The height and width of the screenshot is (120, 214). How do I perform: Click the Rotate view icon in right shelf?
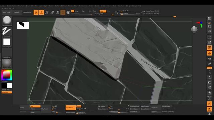point(209,93)
